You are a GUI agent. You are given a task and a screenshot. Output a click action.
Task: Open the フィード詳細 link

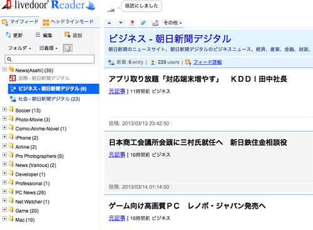[x=207, y=62]
